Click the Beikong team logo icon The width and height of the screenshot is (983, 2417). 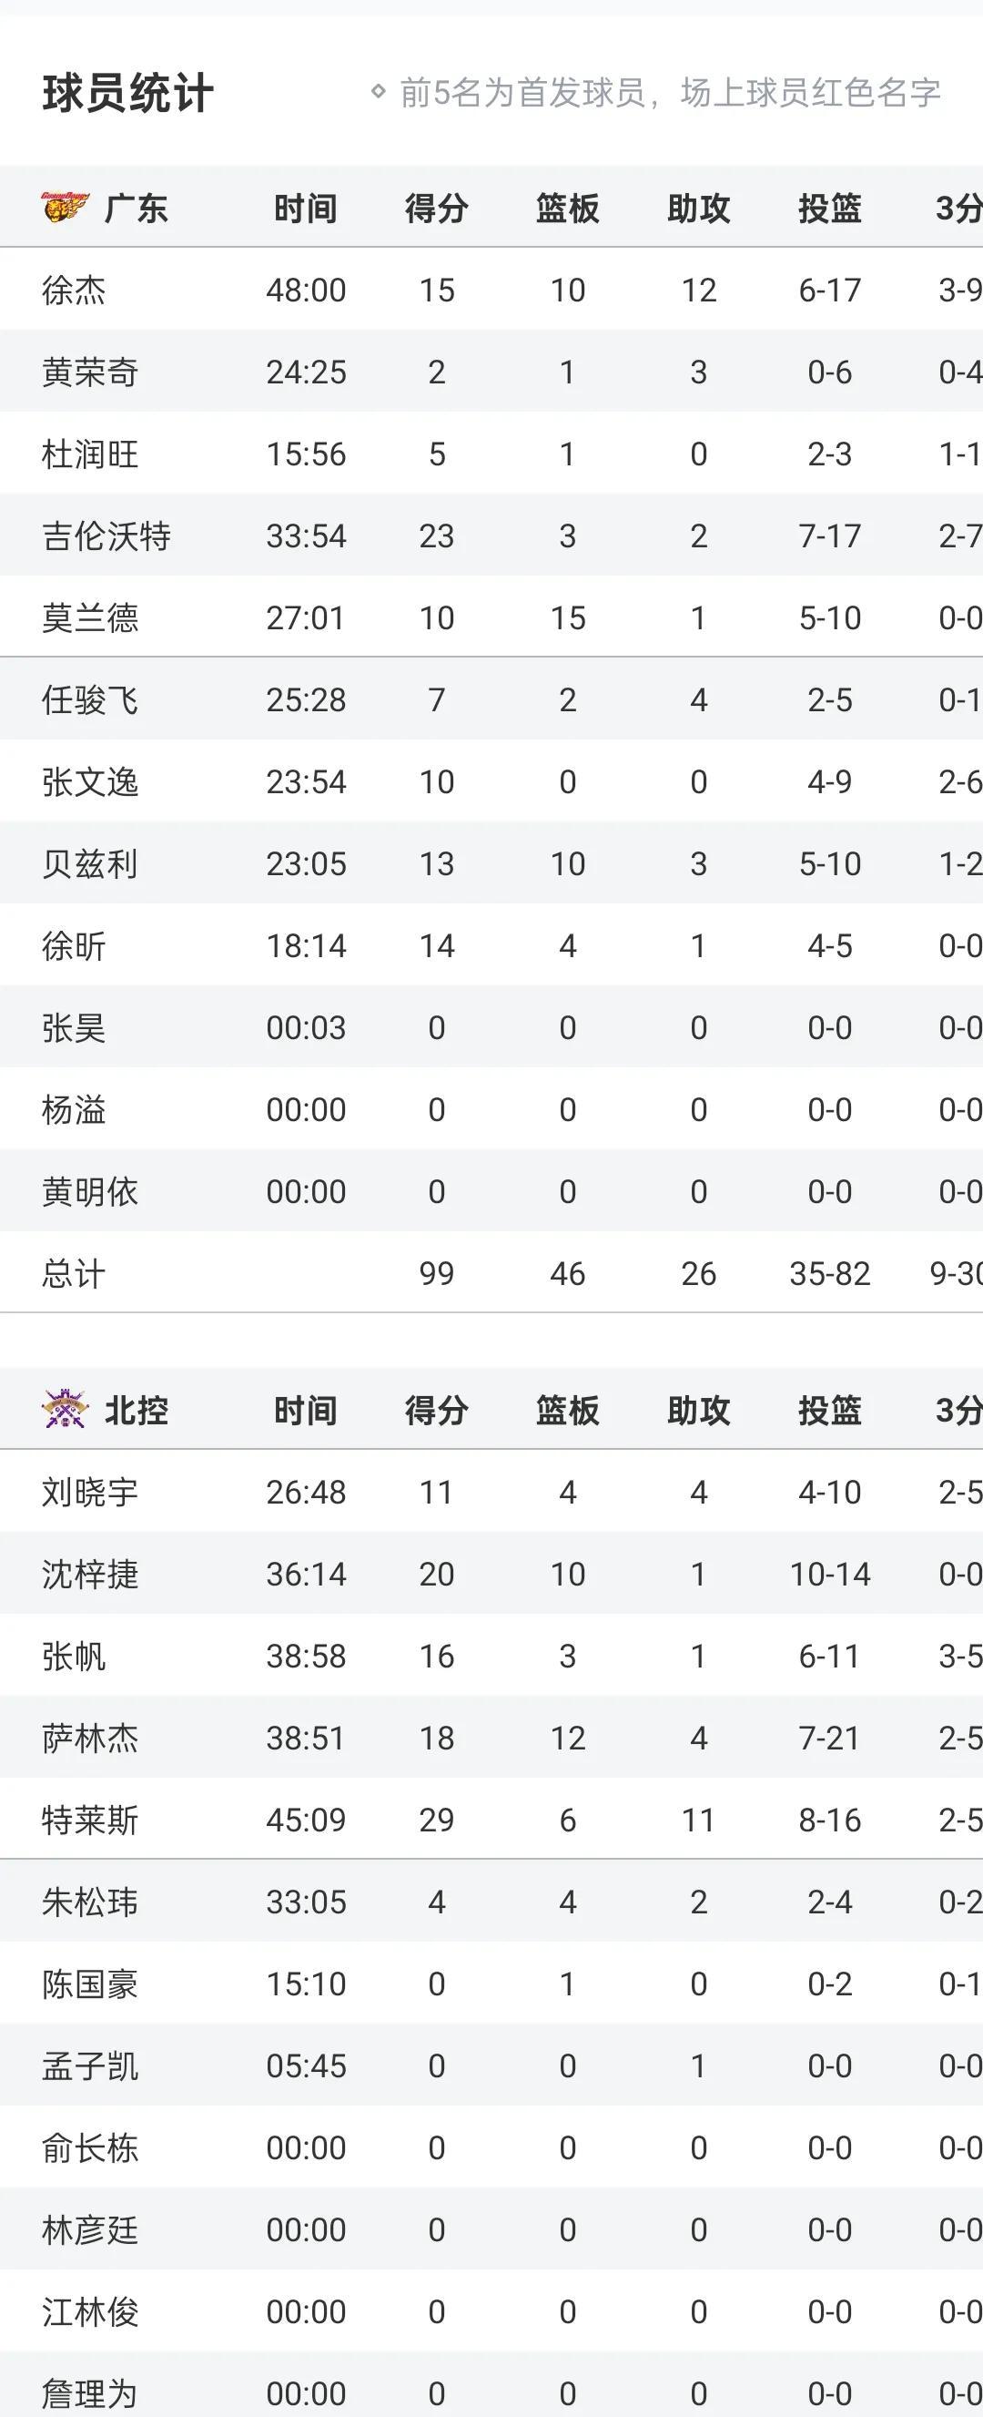(x=65, y=1409)
